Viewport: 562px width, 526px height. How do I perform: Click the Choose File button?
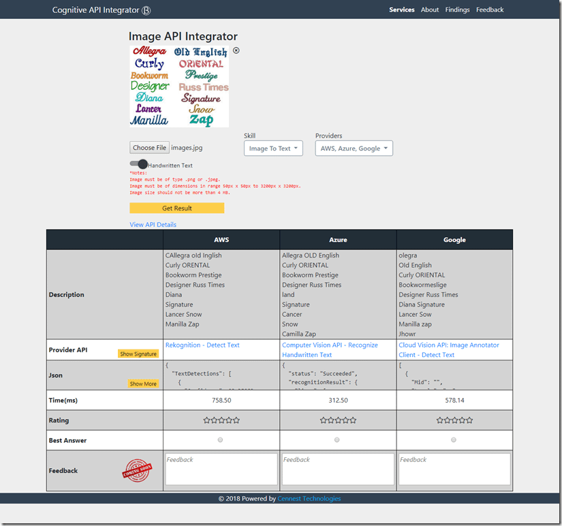coord(149,148)
